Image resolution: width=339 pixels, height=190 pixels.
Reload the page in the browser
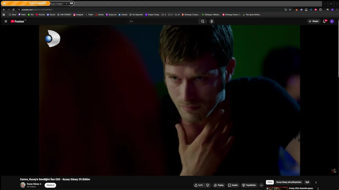(14, 9)
